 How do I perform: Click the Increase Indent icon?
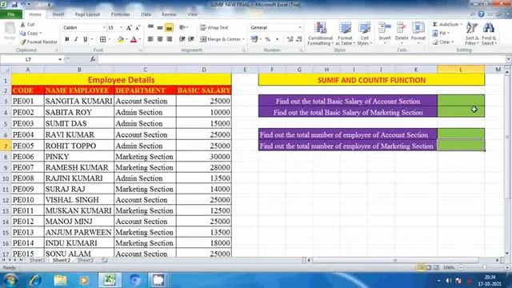pos(191,39)
